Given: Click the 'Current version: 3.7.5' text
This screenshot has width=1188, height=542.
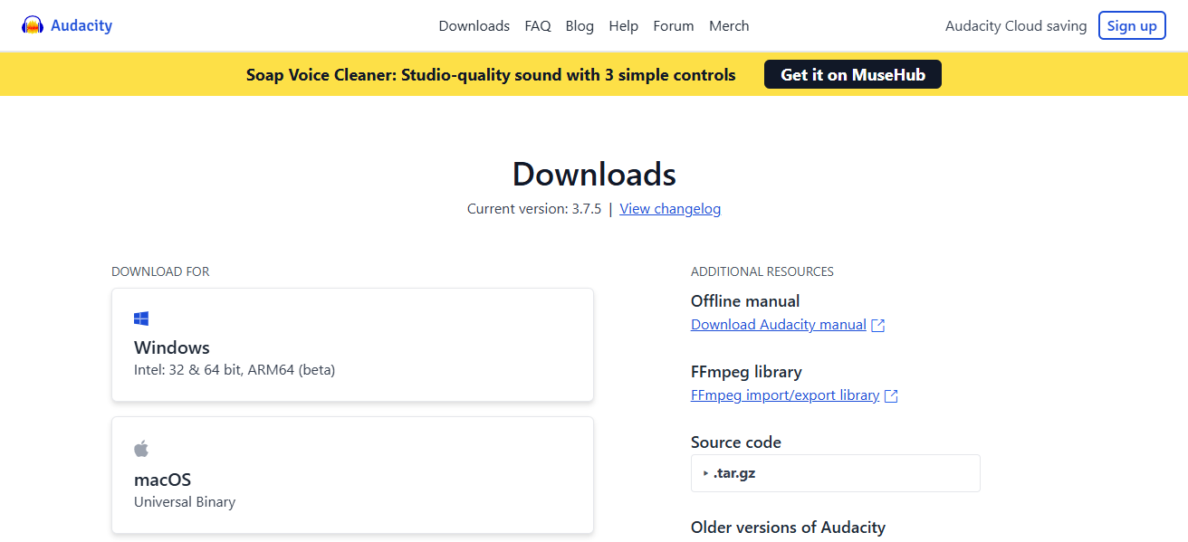Looking at the screenshot, I should pos(534,209).
